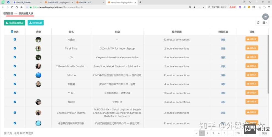Add 宋钱峰 as friend
Screen dimensions: 272x137
[252, 39]
